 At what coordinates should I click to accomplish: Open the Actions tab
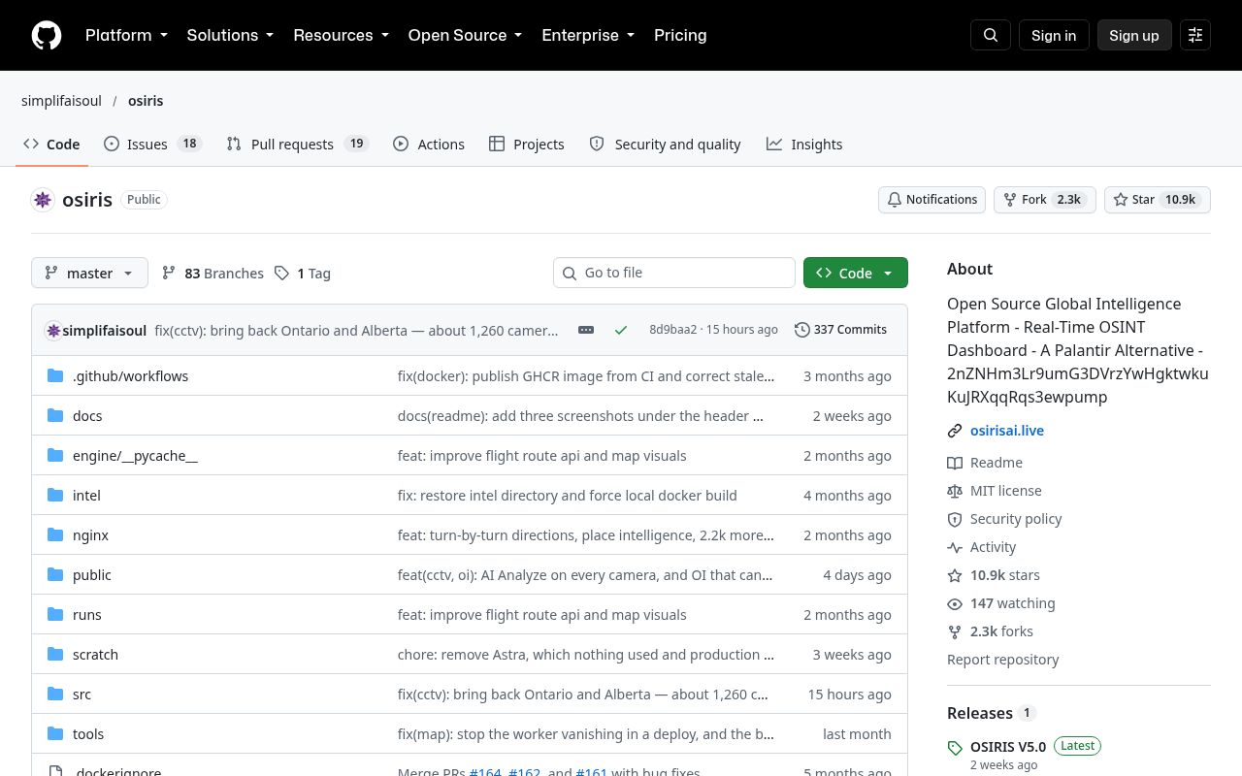[x=429, y=144]
